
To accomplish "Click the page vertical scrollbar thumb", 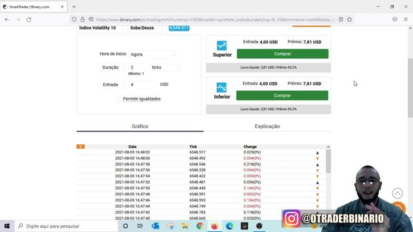I will pyautogui.click(x=410, y=88).
